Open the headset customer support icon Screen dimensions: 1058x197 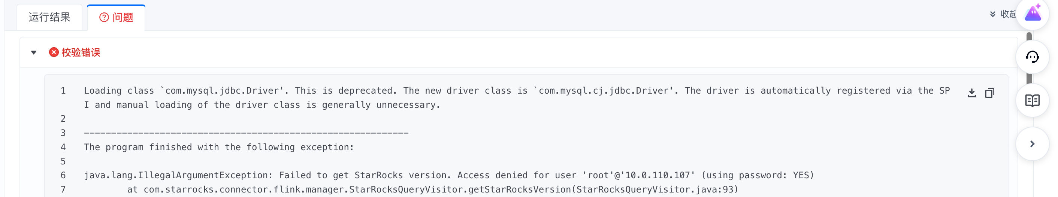1032,57
